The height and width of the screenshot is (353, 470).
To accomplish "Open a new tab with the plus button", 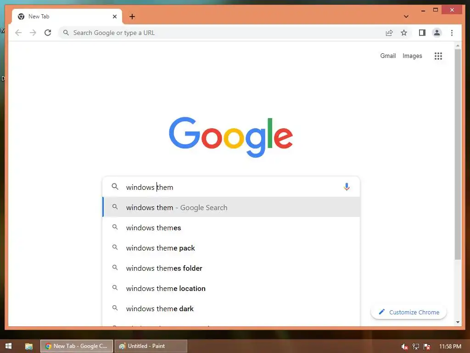I will (132, 17).
